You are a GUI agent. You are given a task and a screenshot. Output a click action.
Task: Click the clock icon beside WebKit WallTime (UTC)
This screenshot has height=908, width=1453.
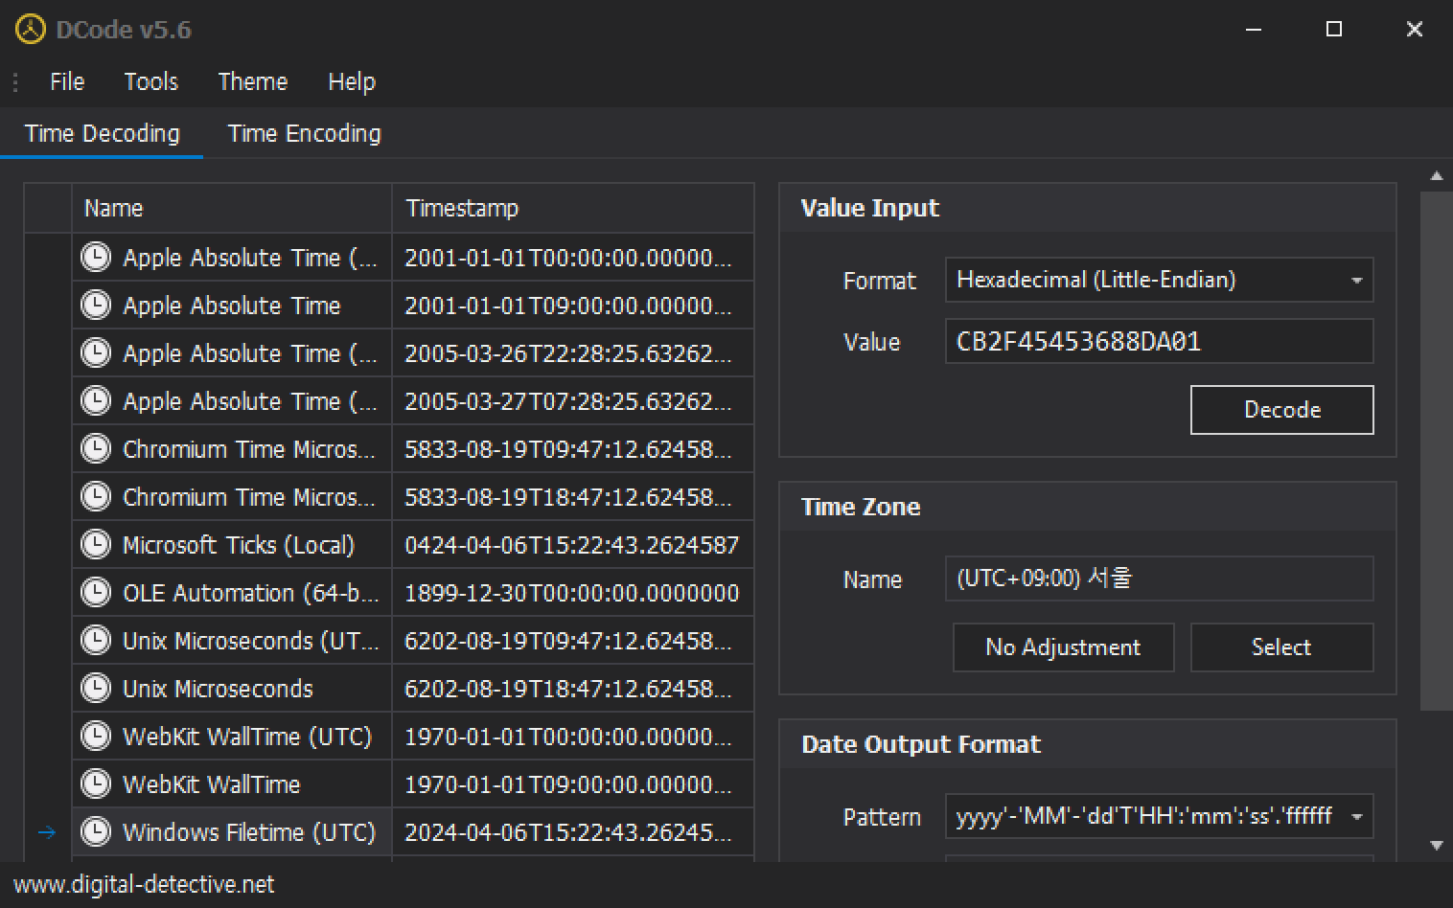tap(96, 736)
